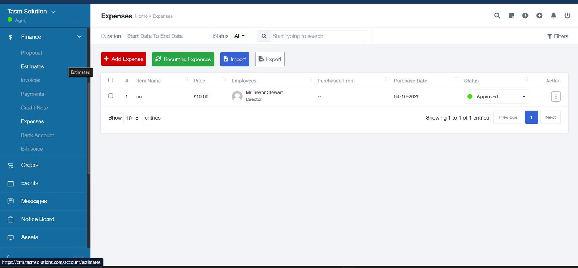Sort by Item Name column arrows
578x268 pixels.
(x=186, y=79)
